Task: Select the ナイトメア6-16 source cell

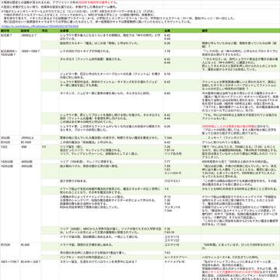Action: click(x=182, y=270)
